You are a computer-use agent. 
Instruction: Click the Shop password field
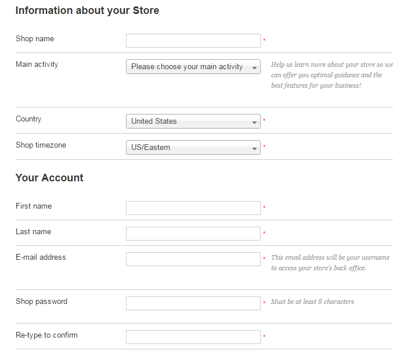pos(193,303)
